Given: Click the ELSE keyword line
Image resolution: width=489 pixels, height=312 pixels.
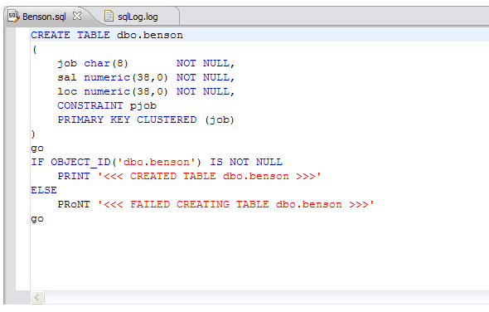Looking at the screenshot, I should click(x=44, y=190).
